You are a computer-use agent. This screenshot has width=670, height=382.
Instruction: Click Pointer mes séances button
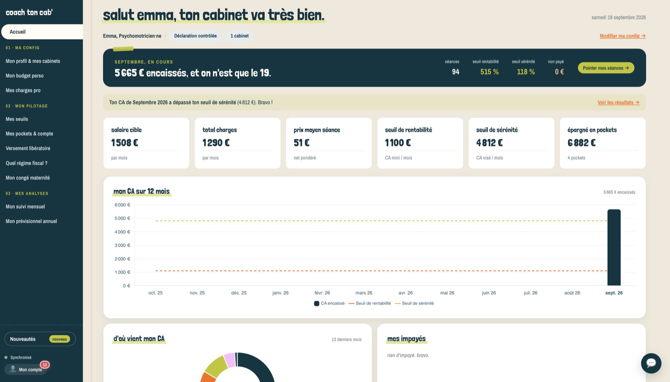click(606, 68)
